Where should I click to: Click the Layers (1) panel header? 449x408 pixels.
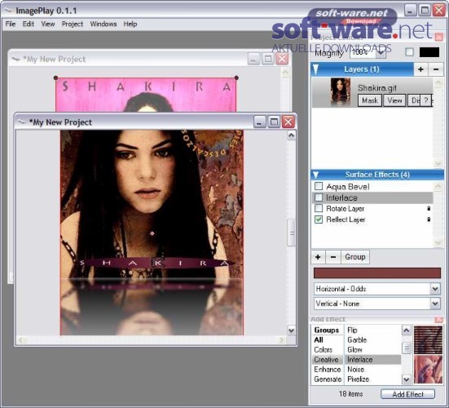(362, 69)
